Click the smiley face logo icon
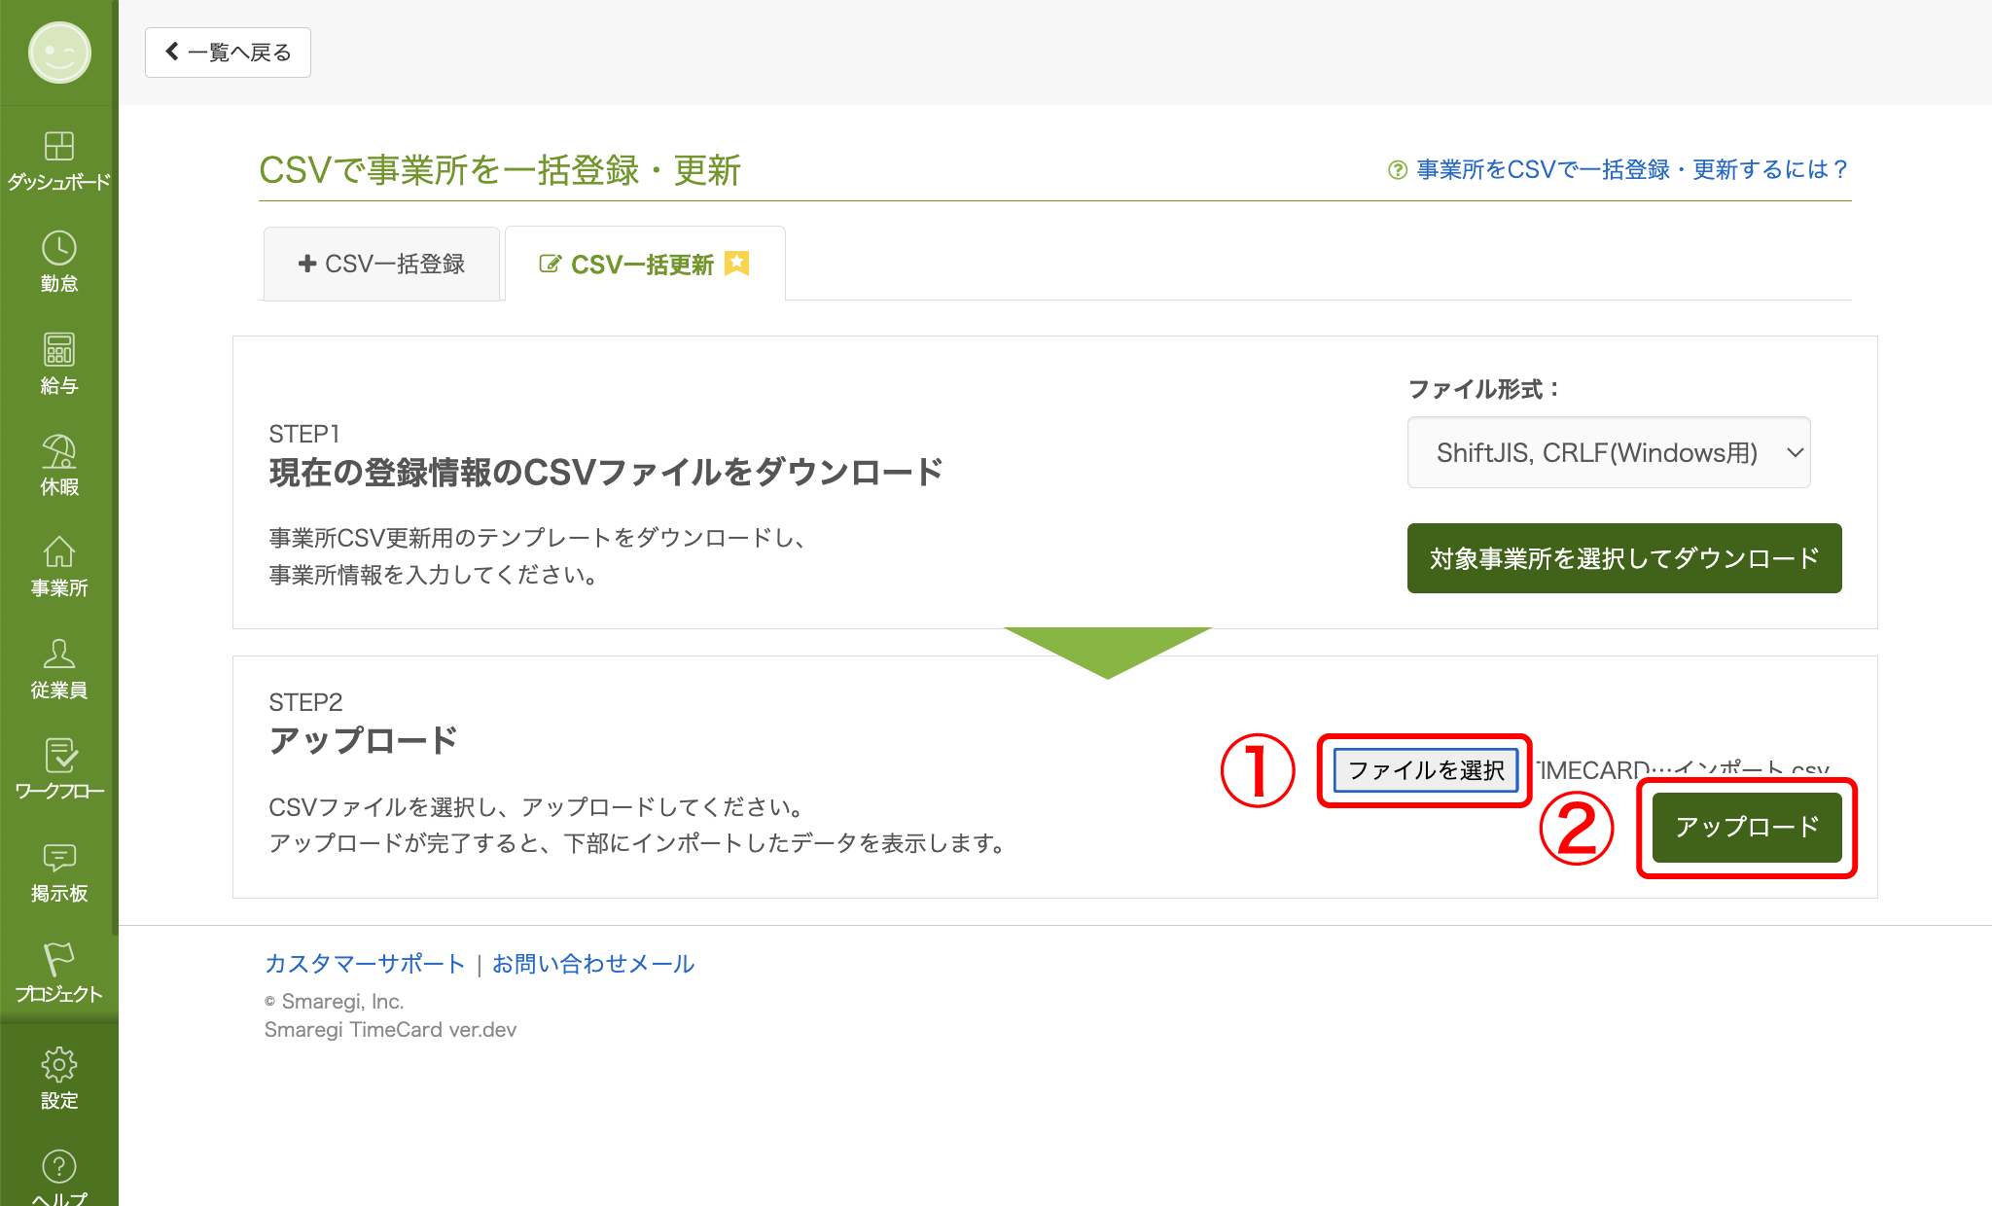 pos(58,53)
